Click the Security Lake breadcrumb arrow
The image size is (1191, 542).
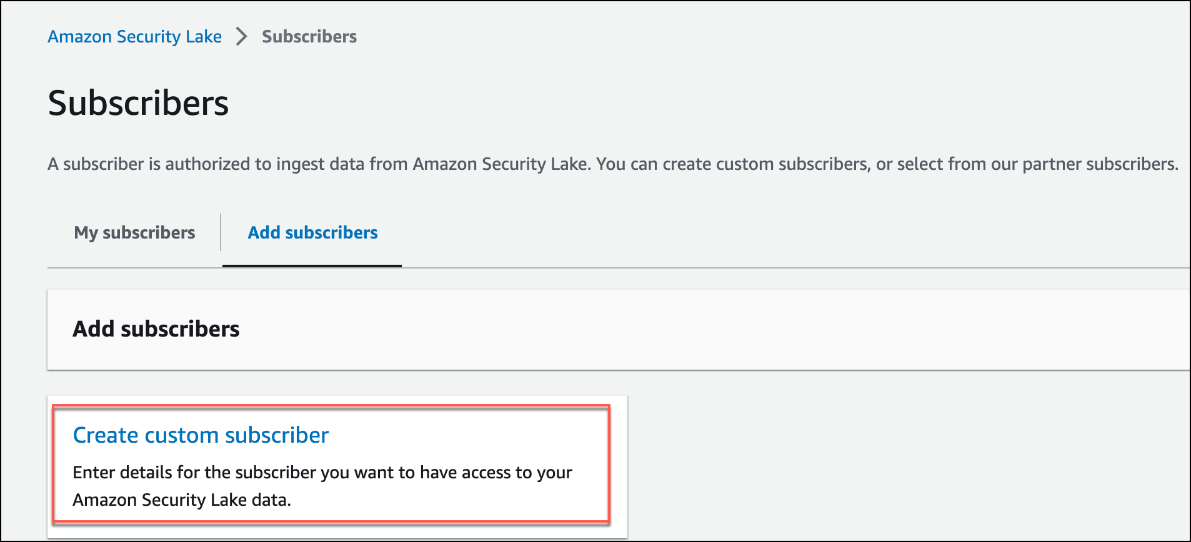241,36
